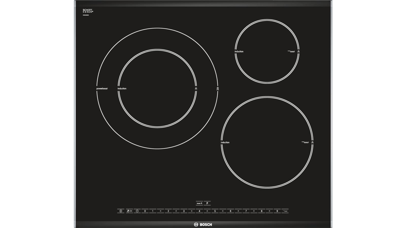Screen dimensions: 406x228
Task: Tap the timer clock symbol
Action: pyautogui.click(x=137, y=211)
